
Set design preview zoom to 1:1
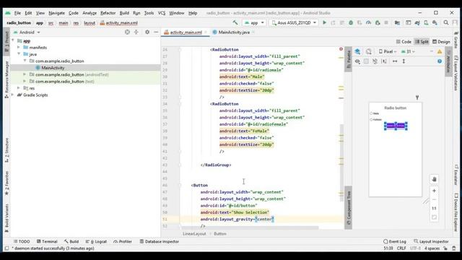pyautogui.click(x=434, y=209)
